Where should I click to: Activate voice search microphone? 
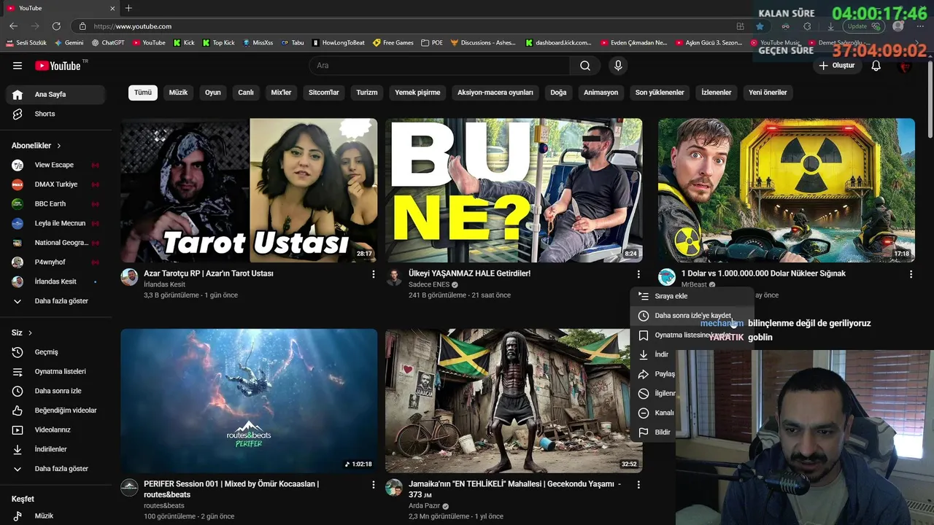618,66
